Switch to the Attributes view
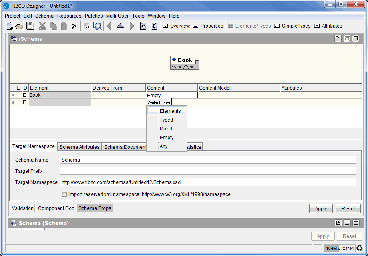Screen dimensions: 368x256 point(328,26)
